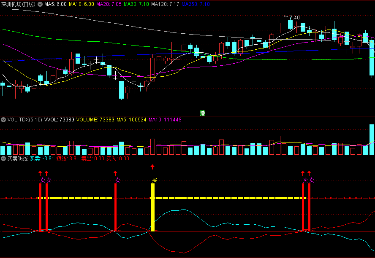This screenshot has width=375, height=258.
Task: Click the 买卖防线 indicator name
Action: 17,159
